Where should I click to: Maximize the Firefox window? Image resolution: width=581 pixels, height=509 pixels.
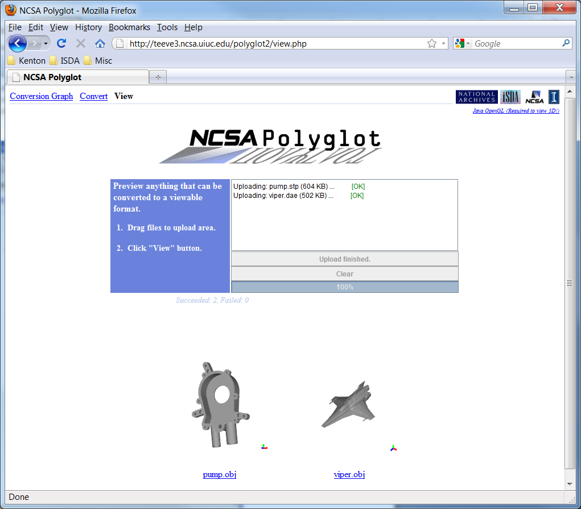[533, 8]
